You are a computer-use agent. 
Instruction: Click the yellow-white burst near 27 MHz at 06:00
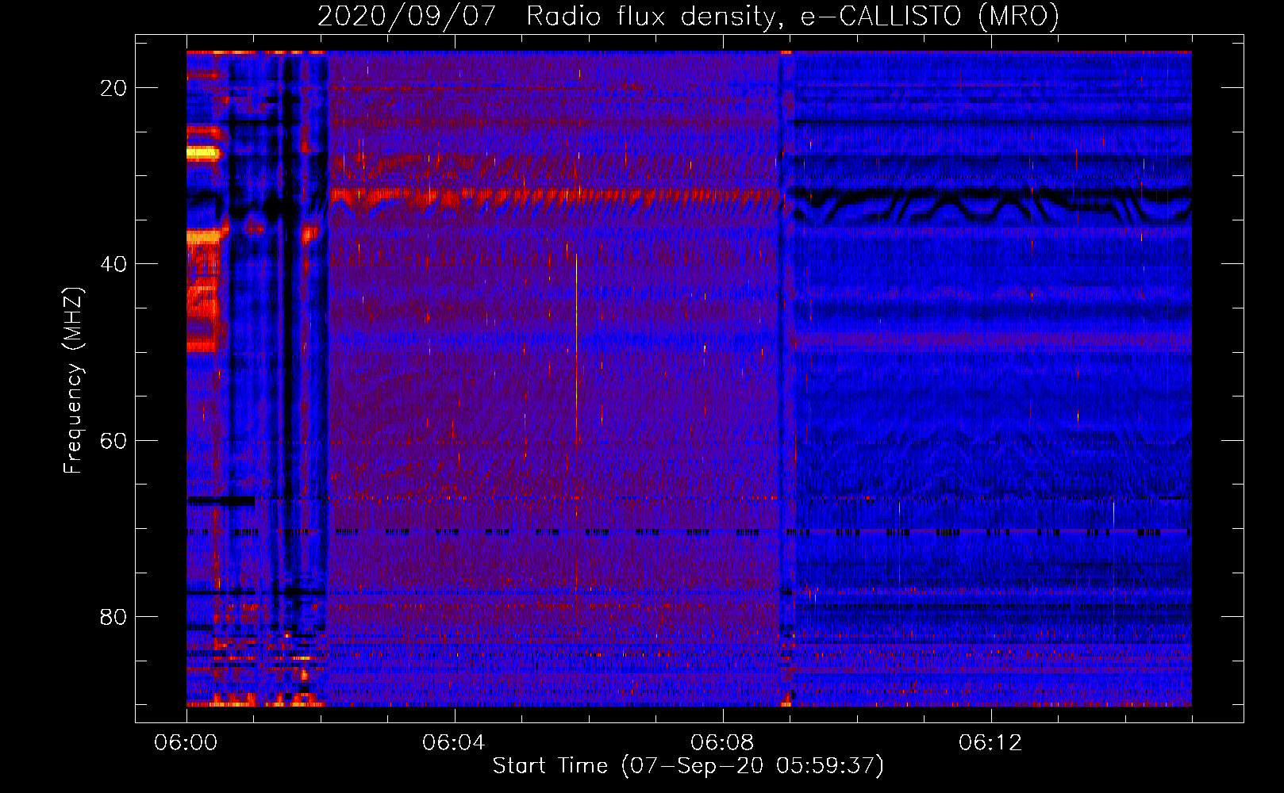202,153
